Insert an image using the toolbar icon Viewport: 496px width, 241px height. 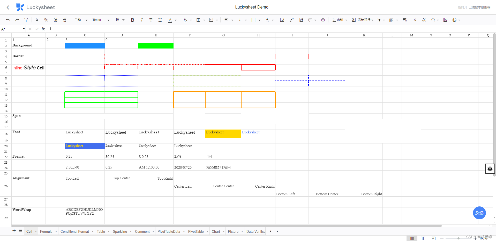point(282,20)
